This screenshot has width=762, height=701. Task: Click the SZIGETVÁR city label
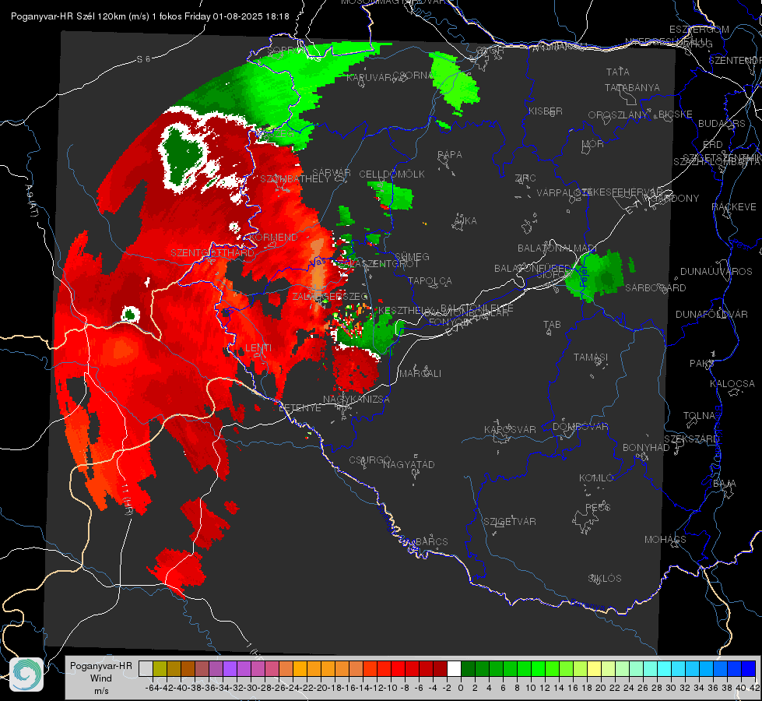coord(510,522)
